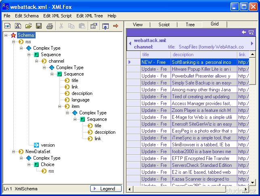Click the Save floppy disk icon
The height and width of the screenshot is (196, 260).
(39, 26)
